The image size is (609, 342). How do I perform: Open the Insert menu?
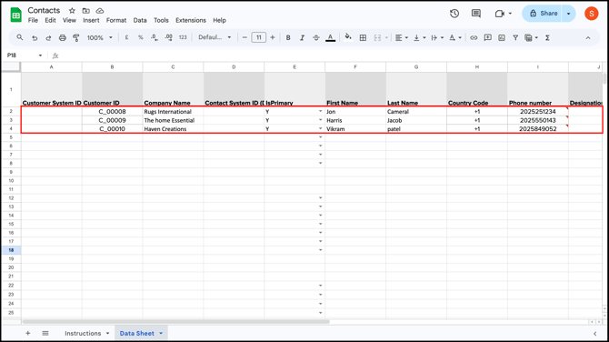91,20
